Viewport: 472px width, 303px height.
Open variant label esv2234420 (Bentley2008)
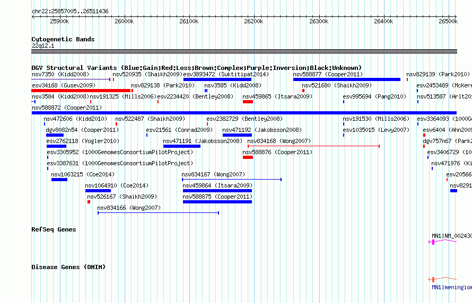tap(195, 96)
